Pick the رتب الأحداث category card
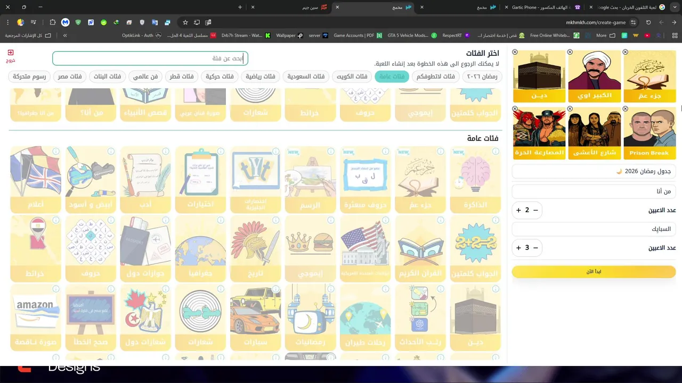The height and width of the screenshot is (383, 682). tap(420, 317)
